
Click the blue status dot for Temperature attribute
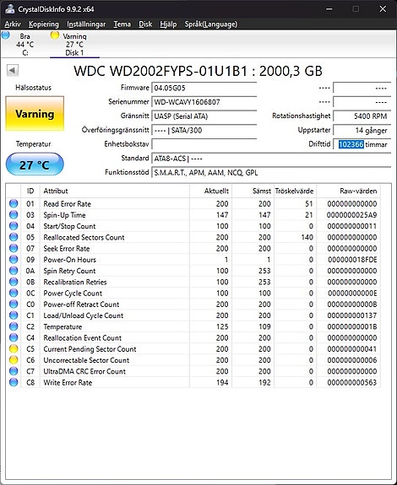[14, 326]
